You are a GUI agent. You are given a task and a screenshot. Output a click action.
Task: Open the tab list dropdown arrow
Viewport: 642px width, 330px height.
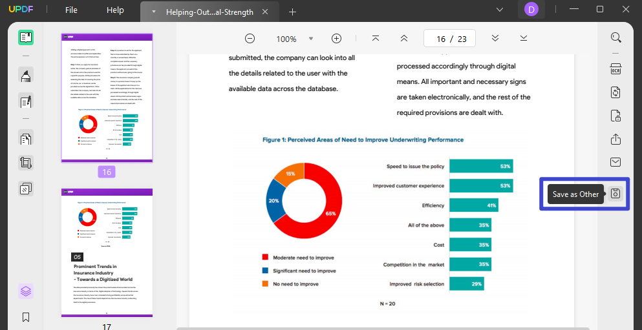[x=153, y=12]
